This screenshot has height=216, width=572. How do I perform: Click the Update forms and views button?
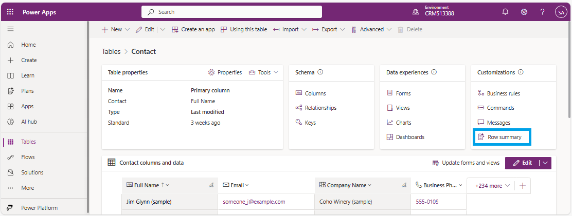pyautogui.click(x=466, y=163)
